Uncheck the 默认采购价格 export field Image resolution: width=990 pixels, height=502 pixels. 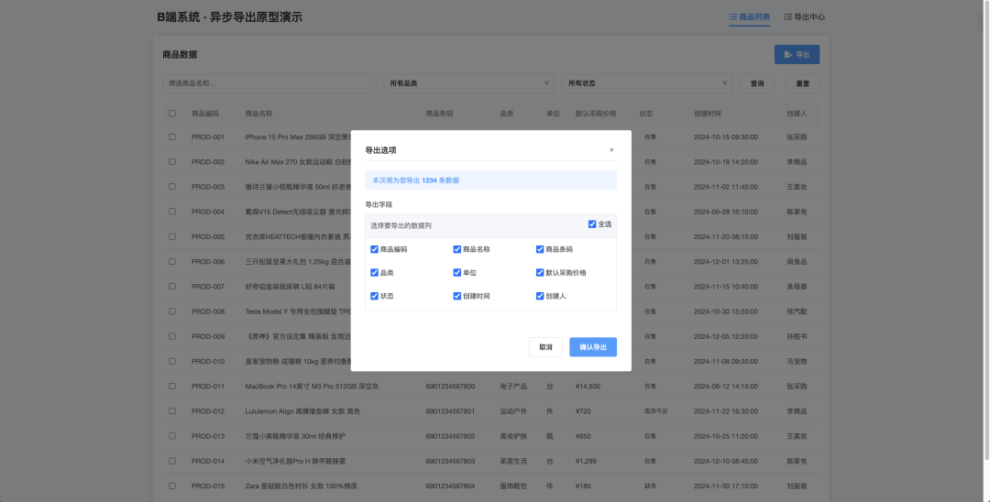click(x=540, y=273)
